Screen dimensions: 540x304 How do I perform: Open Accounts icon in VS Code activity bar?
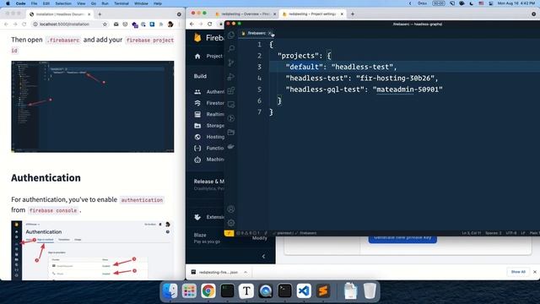(x=231, y=209)
